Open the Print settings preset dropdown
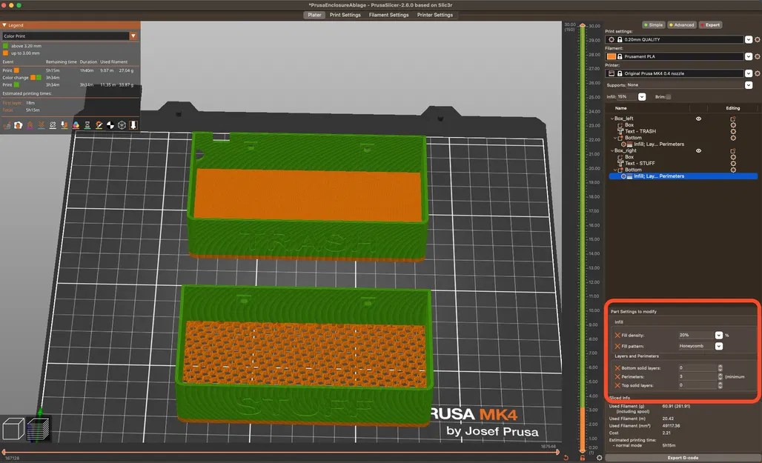 [749, 40]
